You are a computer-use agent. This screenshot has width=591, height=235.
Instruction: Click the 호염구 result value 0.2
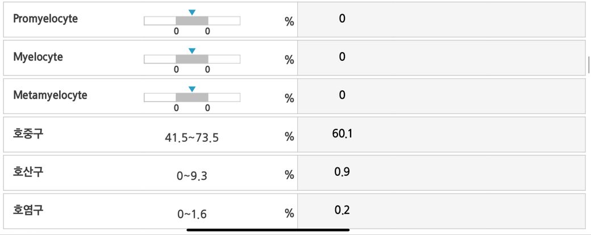point(342,210)
